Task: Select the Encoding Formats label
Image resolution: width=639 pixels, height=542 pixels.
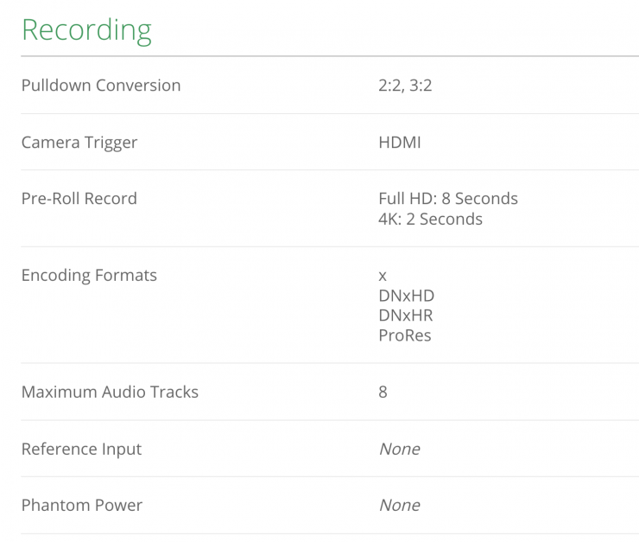Action: point(89,276)
